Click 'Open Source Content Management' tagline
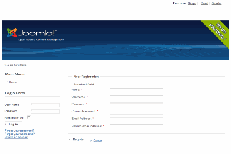 pyautogui.click(x=41, y=40)
